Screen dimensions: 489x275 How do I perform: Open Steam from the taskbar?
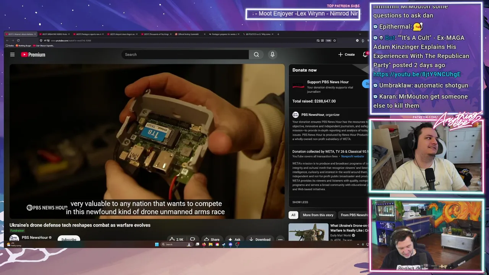(x=223, y=244)
